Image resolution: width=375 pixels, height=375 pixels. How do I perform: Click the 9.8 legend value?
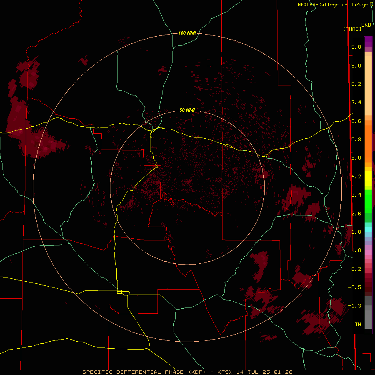[x=356, y=47]
